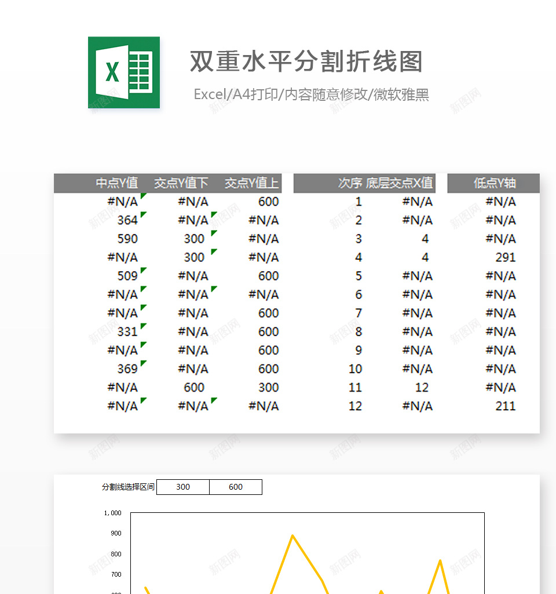Select the 300 cell in 交点Y值上 column

coord(268,387)
